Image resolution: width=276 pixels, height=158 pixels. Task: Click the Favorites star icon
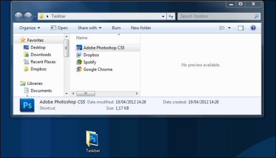[x=23, y=40]
